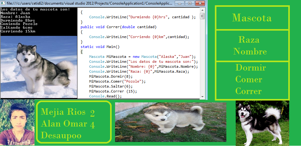The height and width of the screenshot is (146, 301).
Task: Click the 'Mascota' class title box
Action: click(252, 18)
